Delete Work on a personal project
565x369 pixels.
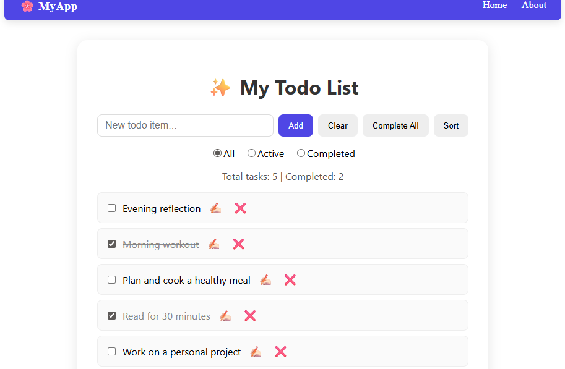[x=281, y=352]
